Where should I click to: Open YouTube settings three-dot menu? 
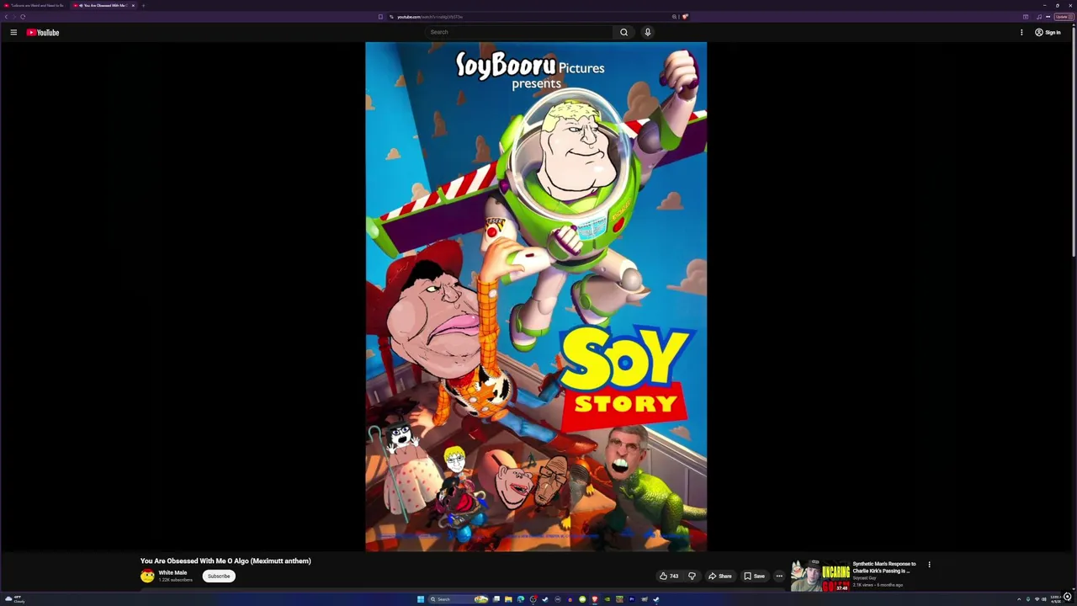coord(1021,32)
